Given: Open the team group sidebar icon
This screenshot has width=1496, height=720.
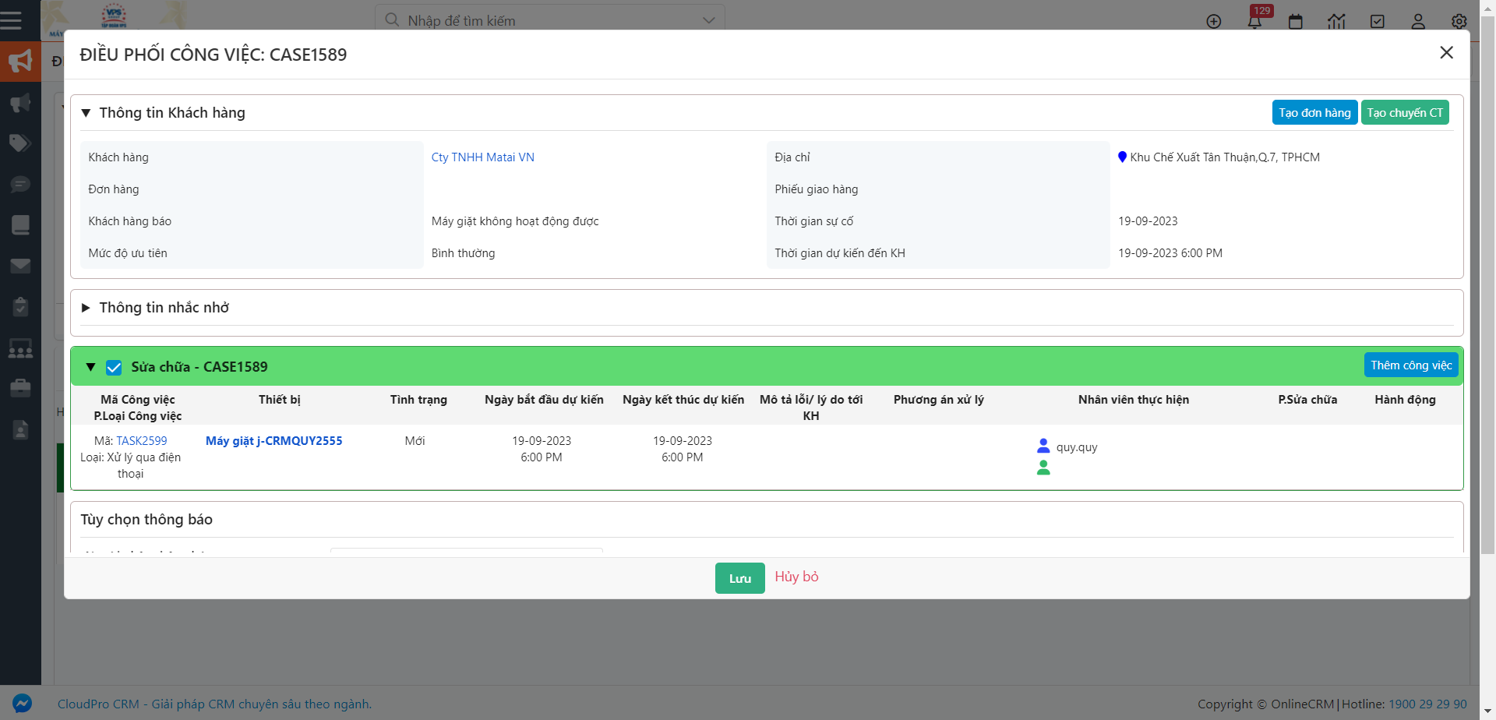Looking at the screenshot, I should point(20,348).
